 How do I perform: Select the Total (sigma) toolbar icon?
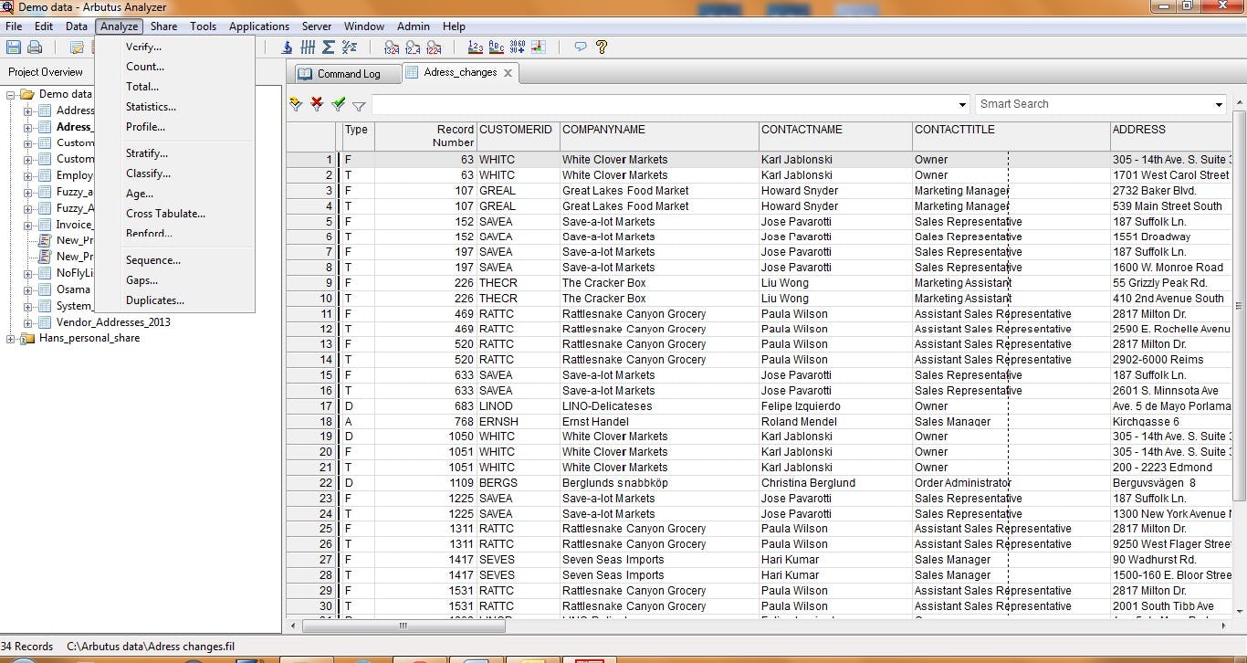coord(328,47)
